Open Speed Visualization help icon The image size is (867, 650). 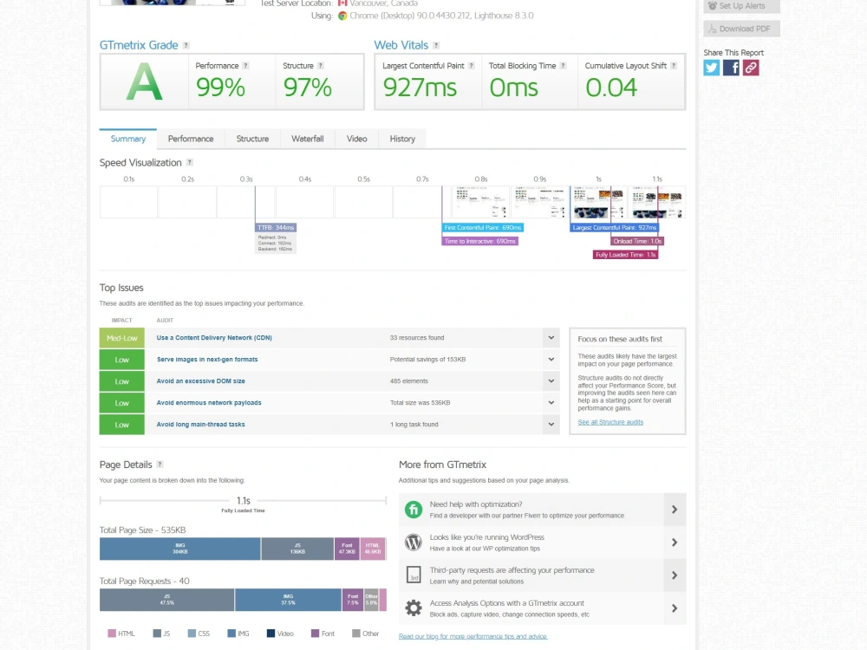(x=190, y=163)
